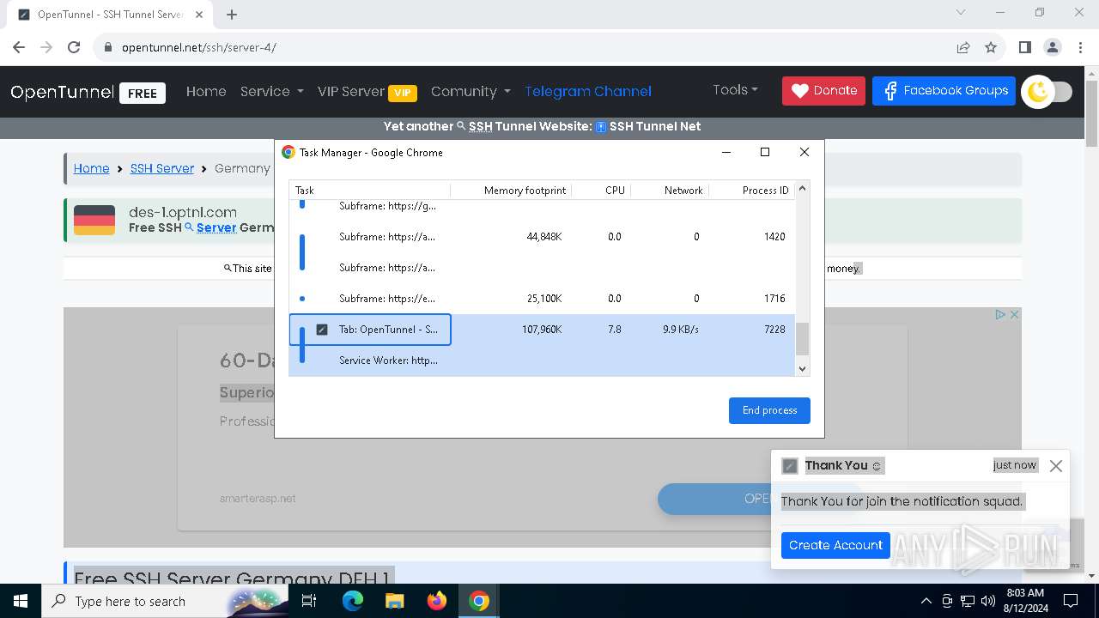1099x618 pixels.
Task: Click the Chrome icon in Task Manager title
Action: pyautogui.click(x=288, y=152)
